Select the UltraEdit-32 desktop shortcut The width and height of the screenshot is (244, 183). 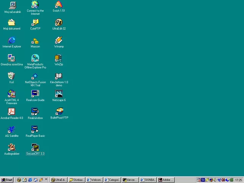pyautogui.click(x=59, y=22)
